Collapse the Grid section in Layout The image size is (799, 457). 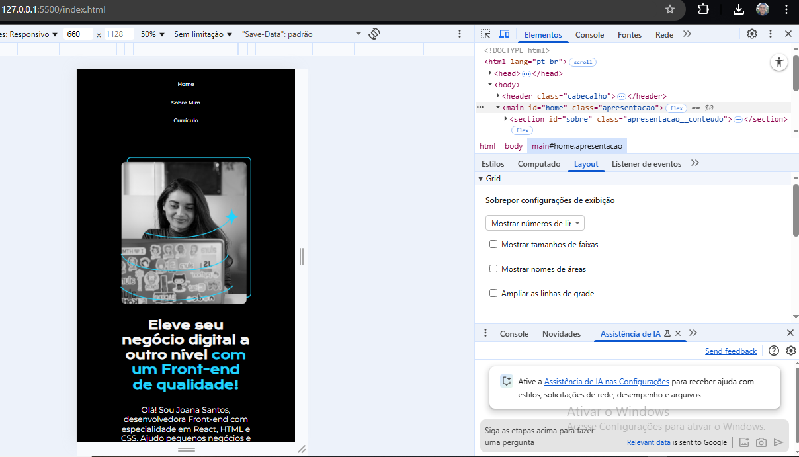[481, 179]
